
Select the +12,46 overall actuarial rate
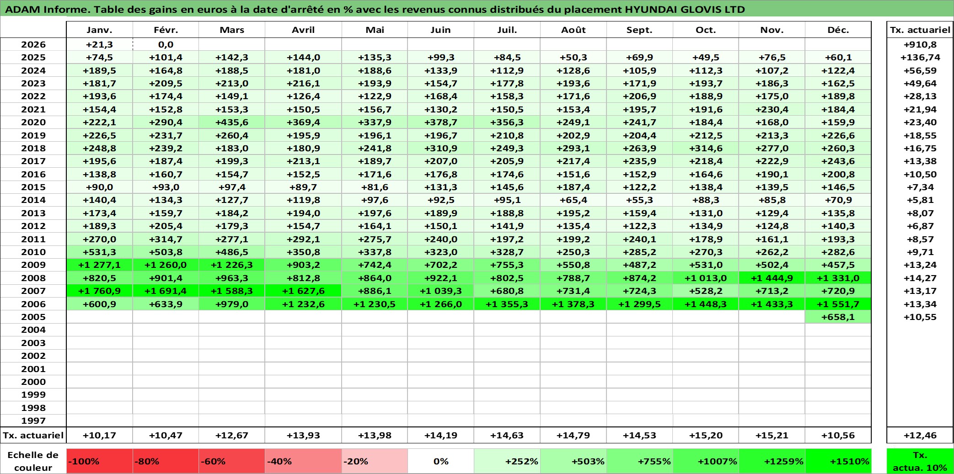point(920,435)
